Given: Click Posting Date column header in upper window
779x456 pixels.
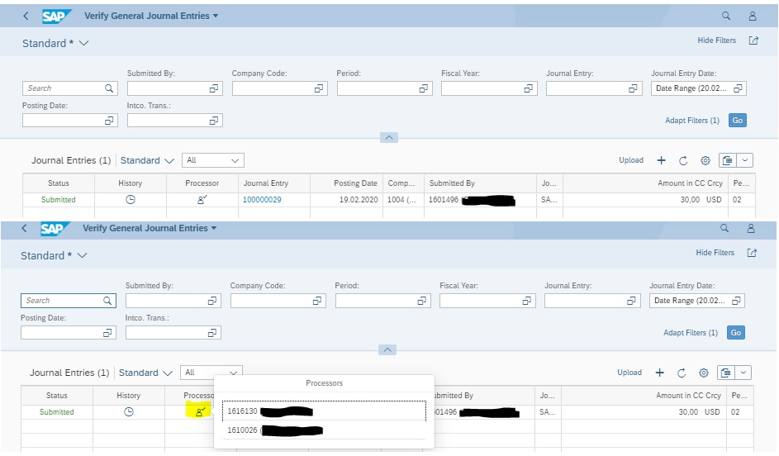Looking at the screenshot, I should point(355,183).
